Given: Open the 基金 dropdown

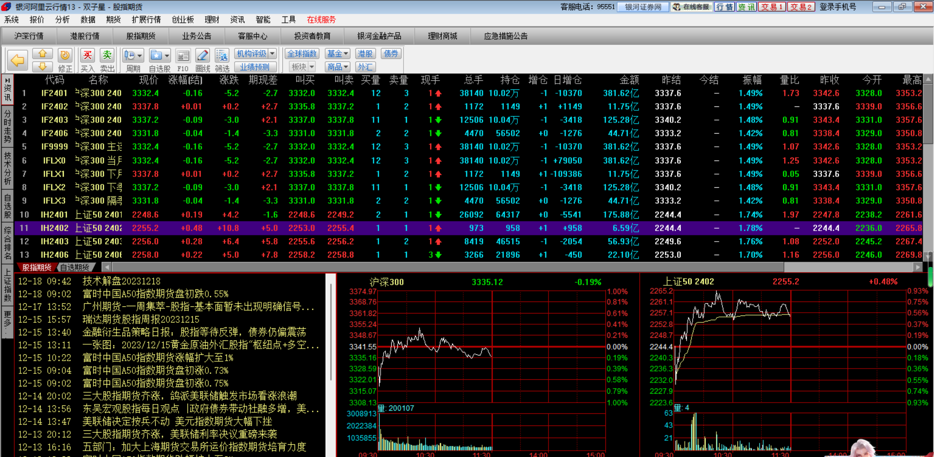Looking at the screenshot, I should tap(338, 53).
